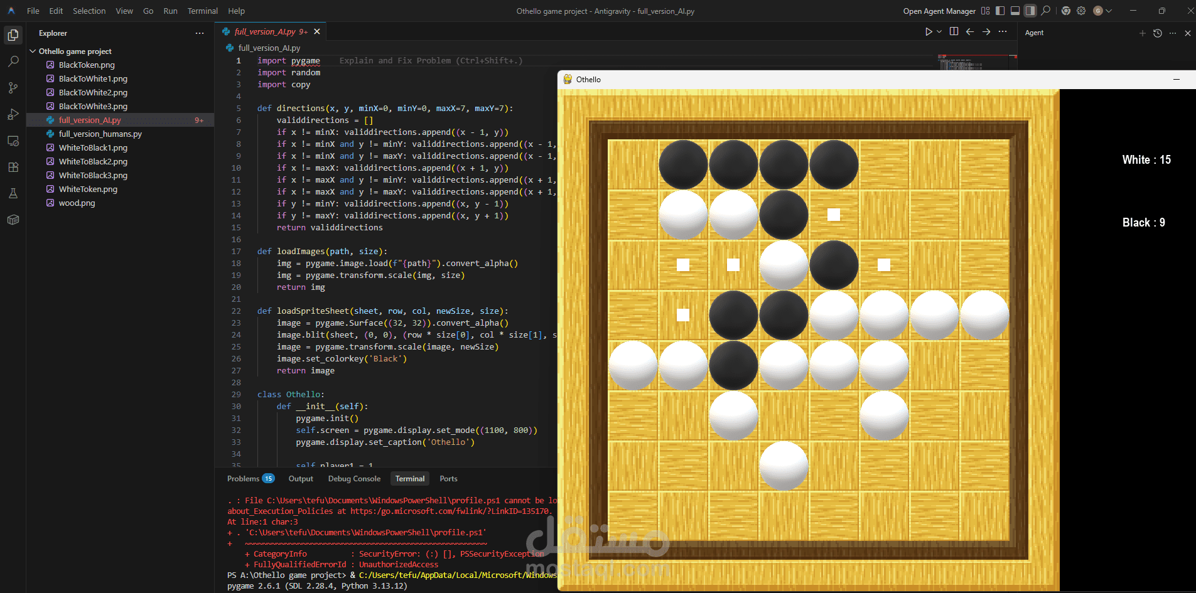Open the Run and Debug panel
Image resolution: width=1196 pixels, height=593 pixels.
(x=13, y=115)
